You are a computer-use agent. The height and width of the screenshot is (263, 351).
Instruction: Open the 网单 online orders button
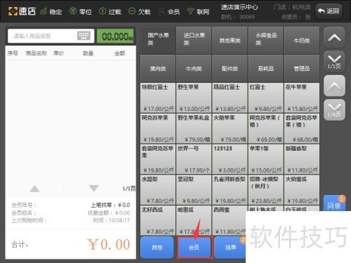point(334,203)
